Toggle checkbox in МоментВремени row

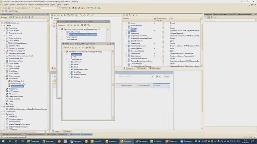click(163, 26)
